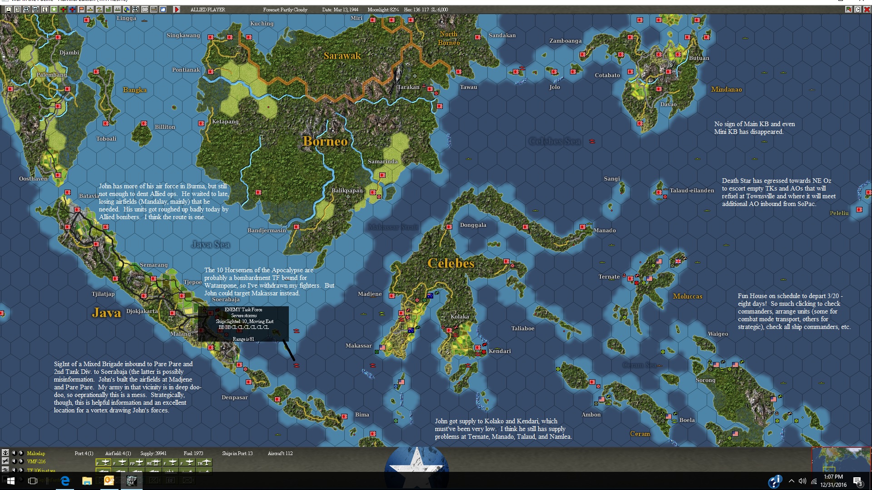Click the grey warship silhouette toolbar icon
This screenshot has height=490, width=872.
(118, 9)
